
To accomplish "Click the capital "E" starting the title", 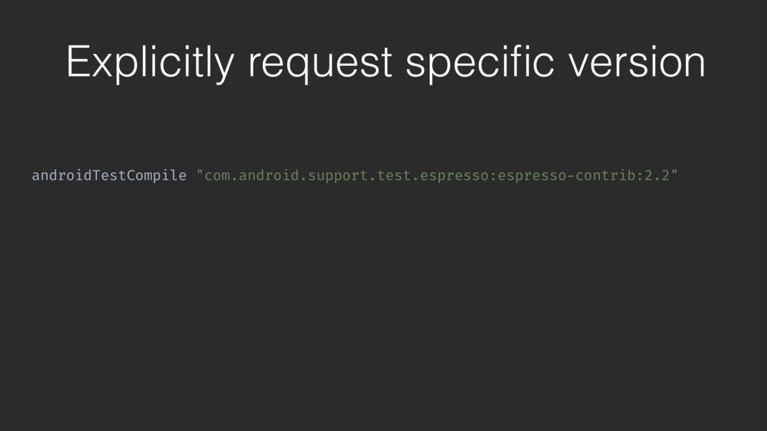I will point(77,61).
